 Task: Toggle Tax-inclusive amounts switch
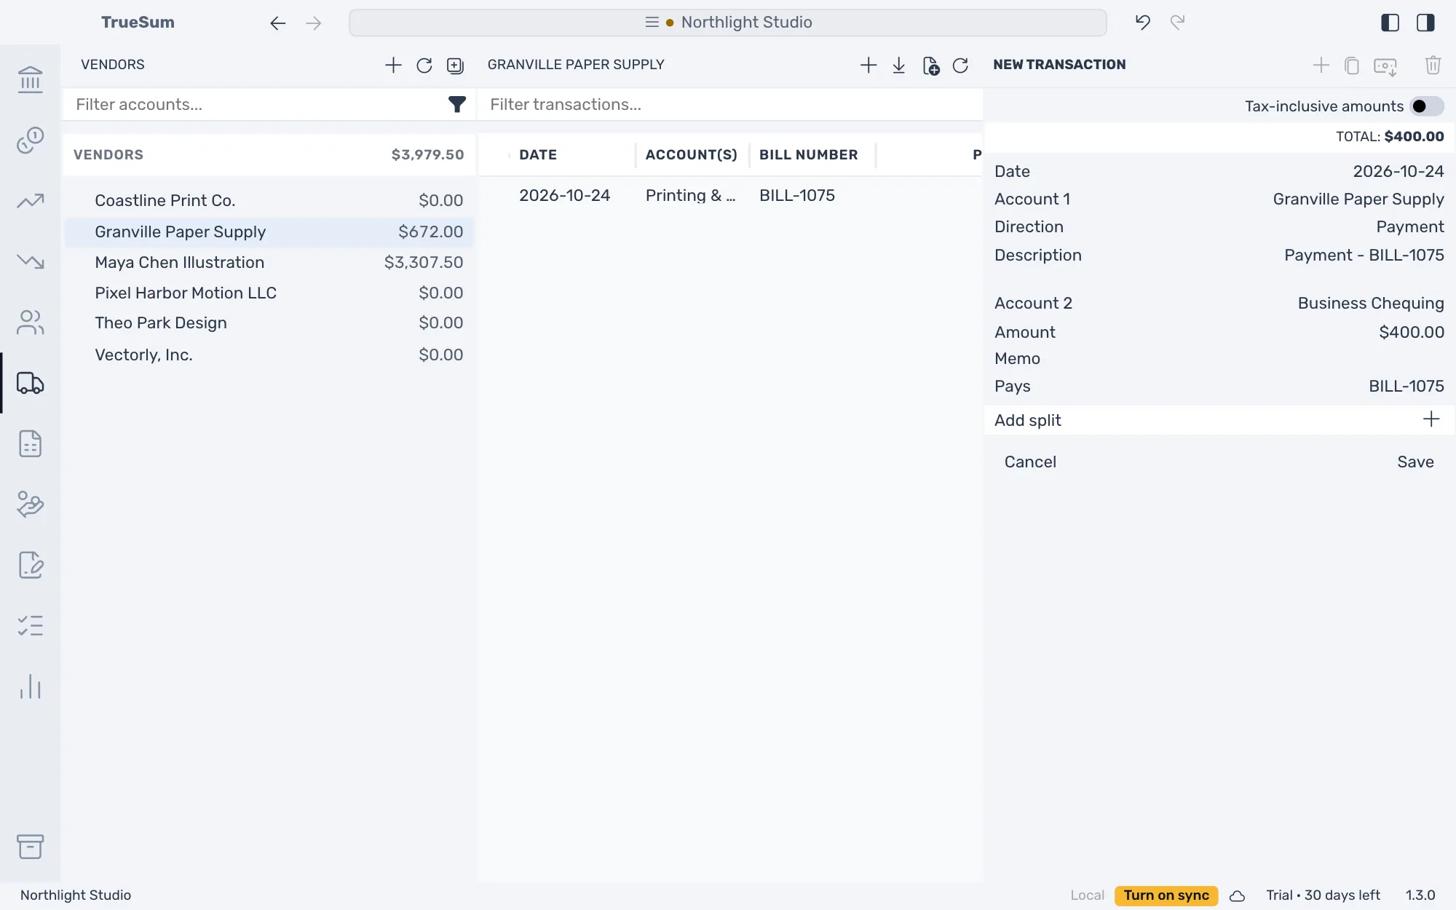(x=1426, y=106)
